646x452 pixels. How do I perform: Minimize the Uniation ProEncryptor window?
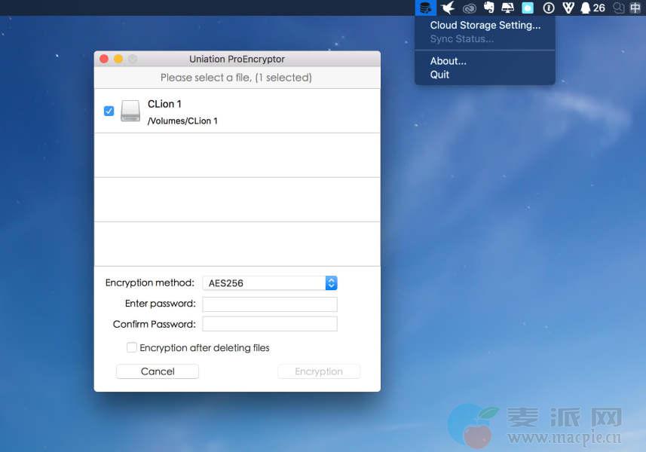118,59
